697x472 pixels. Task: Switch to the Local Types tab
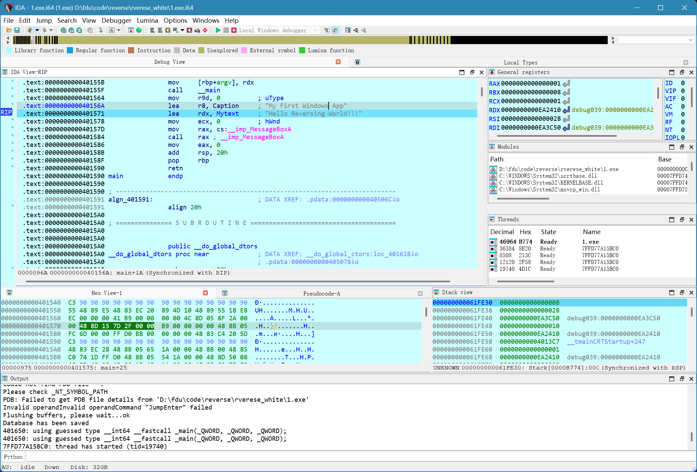pos(520,62)
